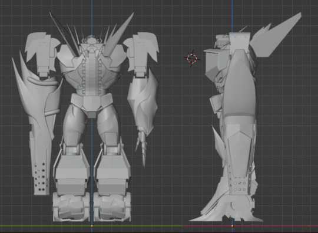Click the robot's head in front view
318x233 pixels.
click(x=92, y=39)
